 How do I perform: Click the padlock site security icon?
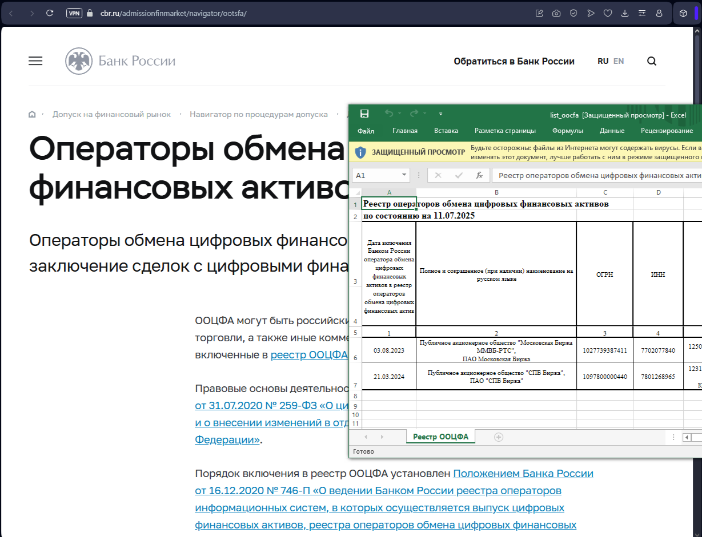pos(89,13)
